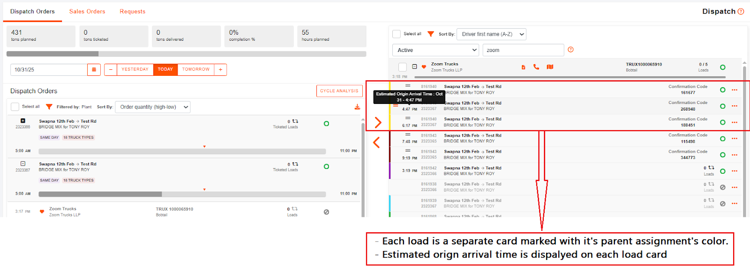
Task: Tick the Zoom Trucks driver checkbox
Action: click(x=402, y=67)
